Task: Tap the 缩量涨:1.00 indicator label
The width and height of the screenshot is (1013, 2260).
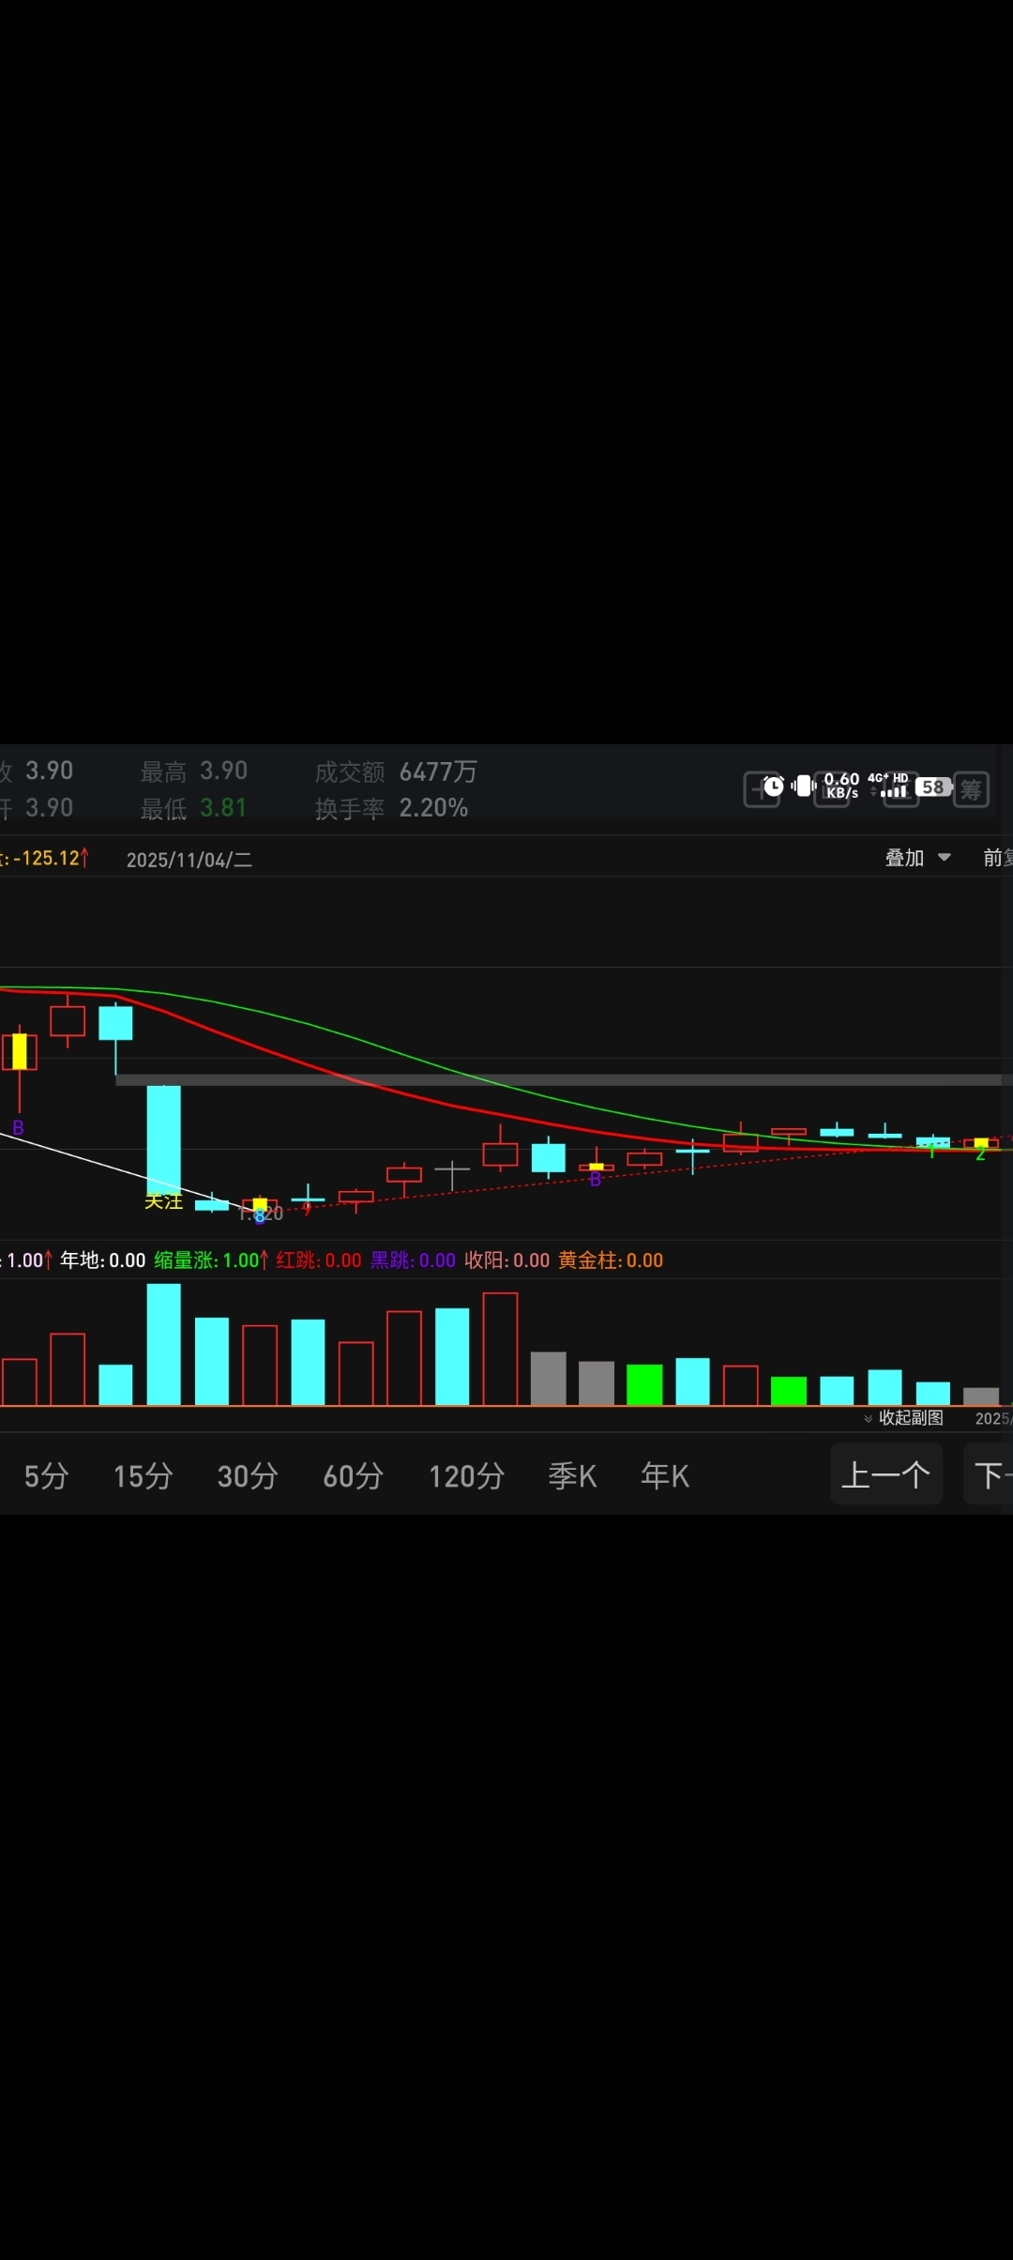Action: 211,1260
